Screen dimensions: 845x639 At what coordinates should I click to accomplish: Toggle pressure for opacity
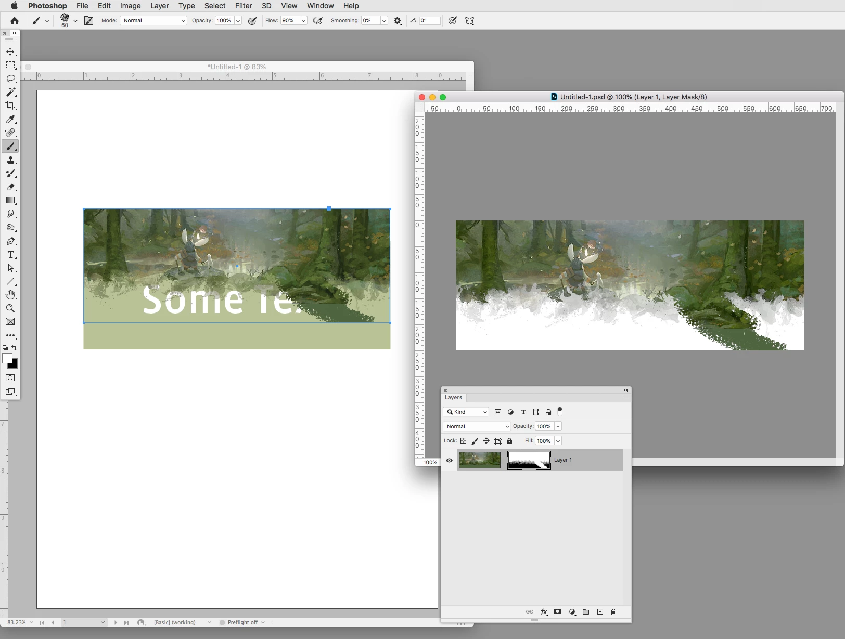point(252,21)
